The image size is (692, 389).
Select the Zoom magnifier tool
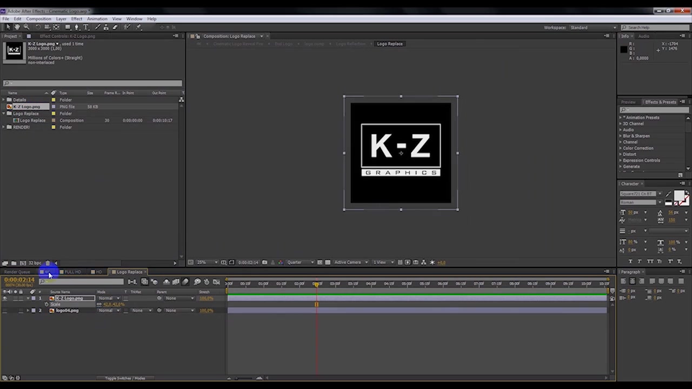[26, 27]
